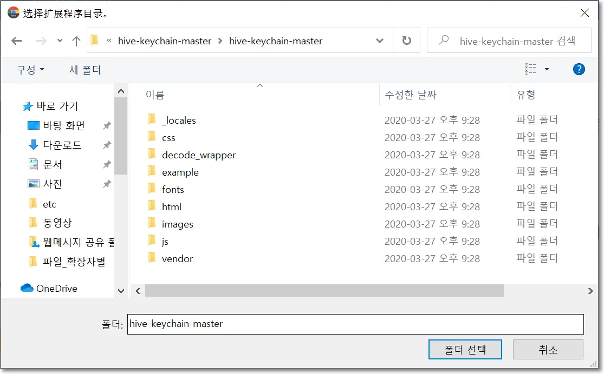Expand chevron between hive-keychain-master breadcrumbs

pyautogui.click(x=220, y=41)
